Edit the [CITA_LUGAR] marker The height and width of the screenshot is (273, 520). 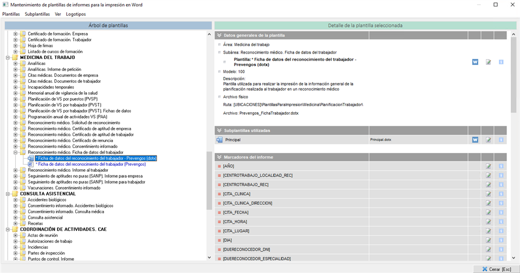coord(488,231)
